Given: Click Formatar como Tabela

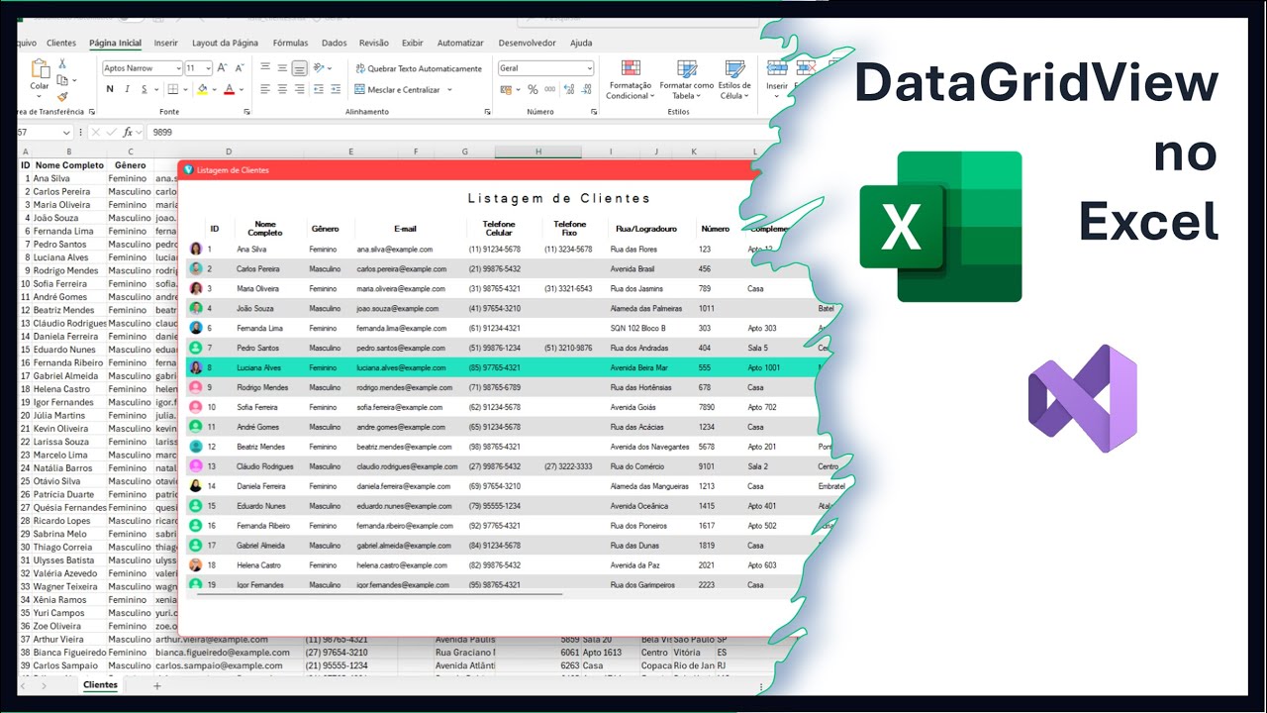Looking at the screenshot, I should click(x=686, y=79).
